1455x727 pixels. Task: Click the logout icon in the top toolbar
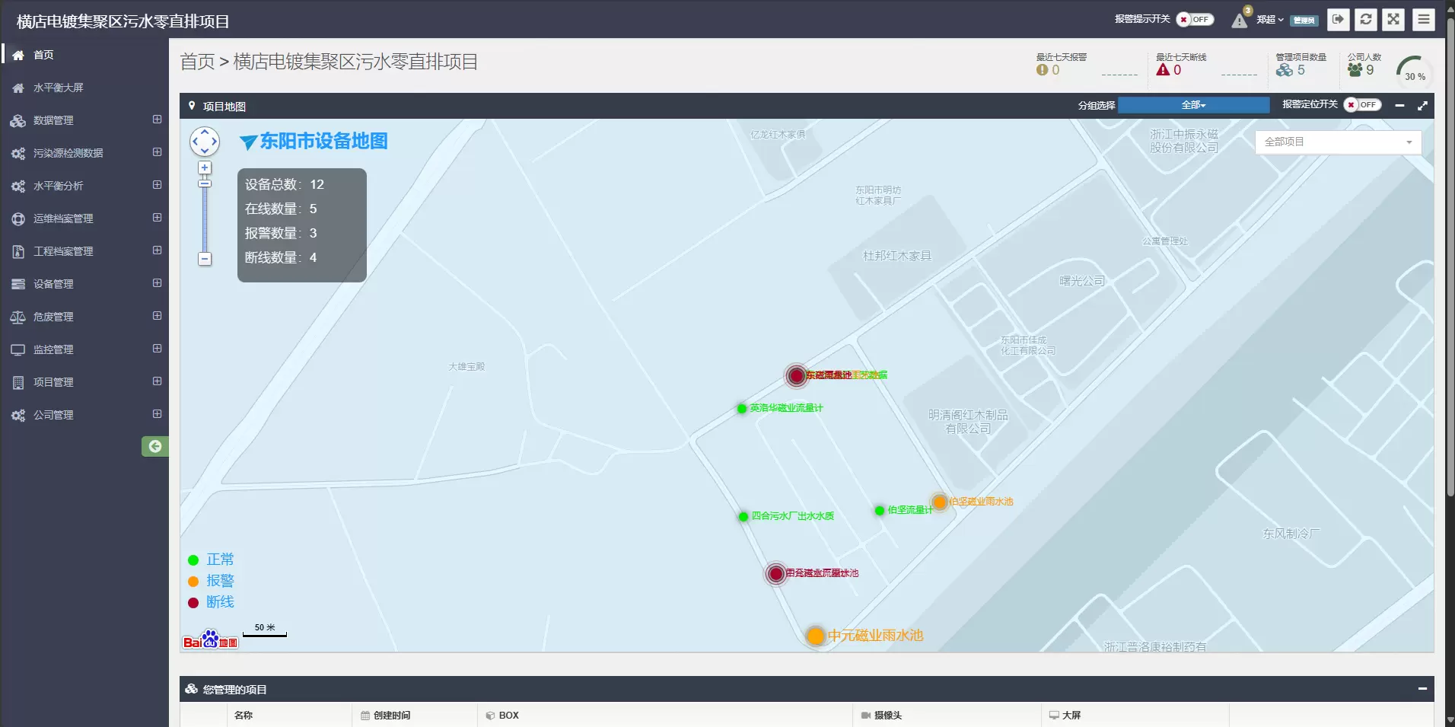(x=1337, y=20)
